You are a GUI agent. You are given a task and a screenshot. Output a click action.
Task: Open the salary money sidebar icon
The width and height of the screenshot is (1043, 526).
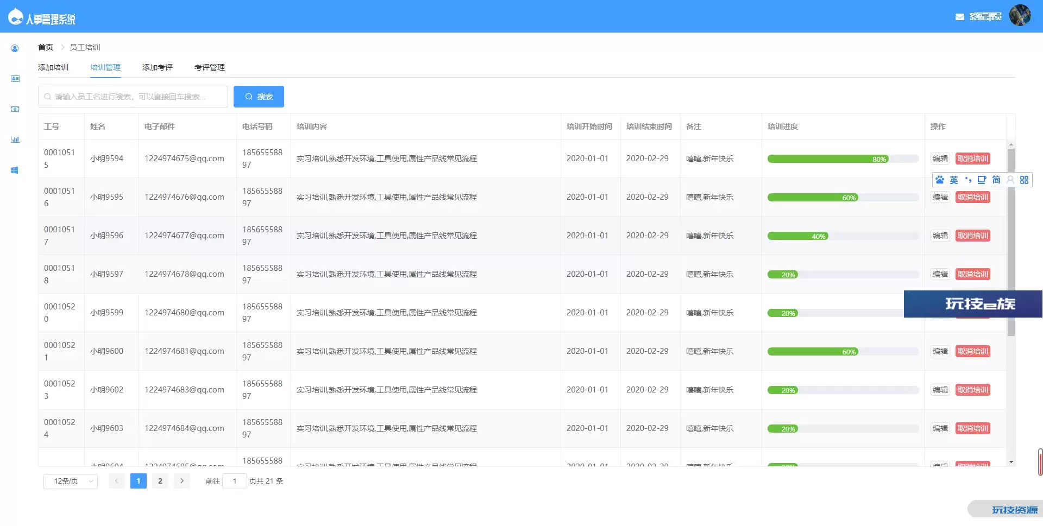15,109
